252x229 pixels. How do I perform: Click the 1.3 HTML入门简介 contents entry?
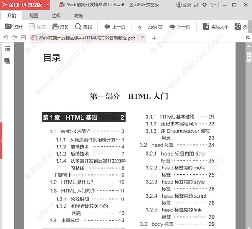[87, 191]
